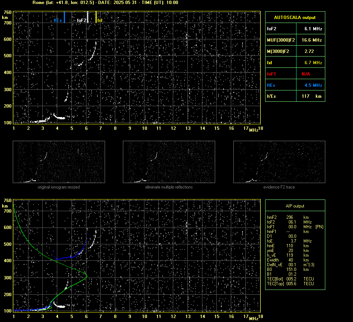Select the foE value 3.7 in AIP output
This screenshot has height=322, width=353.
(293, 241)
